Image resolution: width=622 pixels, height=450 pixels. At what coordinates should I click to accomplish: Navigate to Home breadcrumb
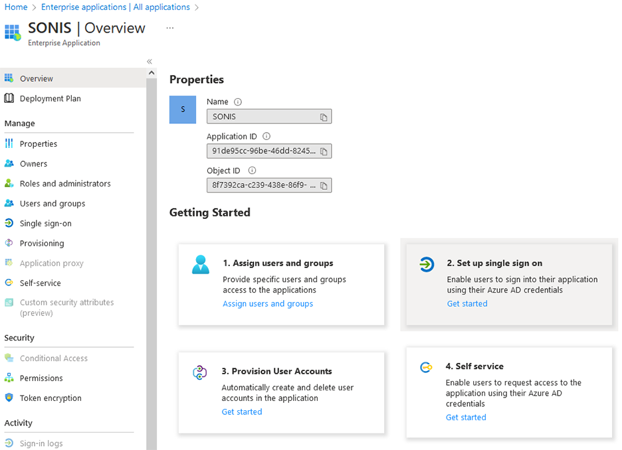click(x=16, y=7)
